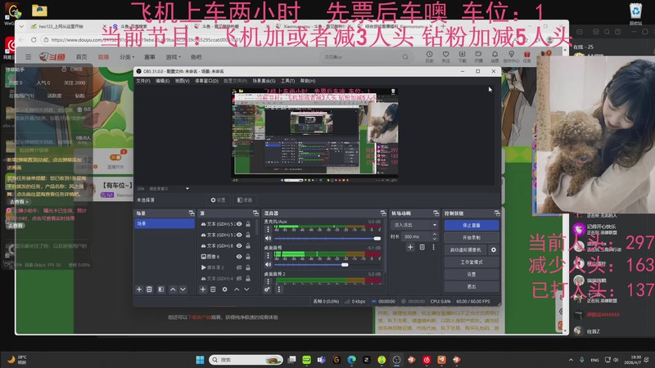Hide the second 文本 (GDI+) source
Screen dimensions: 655x368
[x=239, y=235]
